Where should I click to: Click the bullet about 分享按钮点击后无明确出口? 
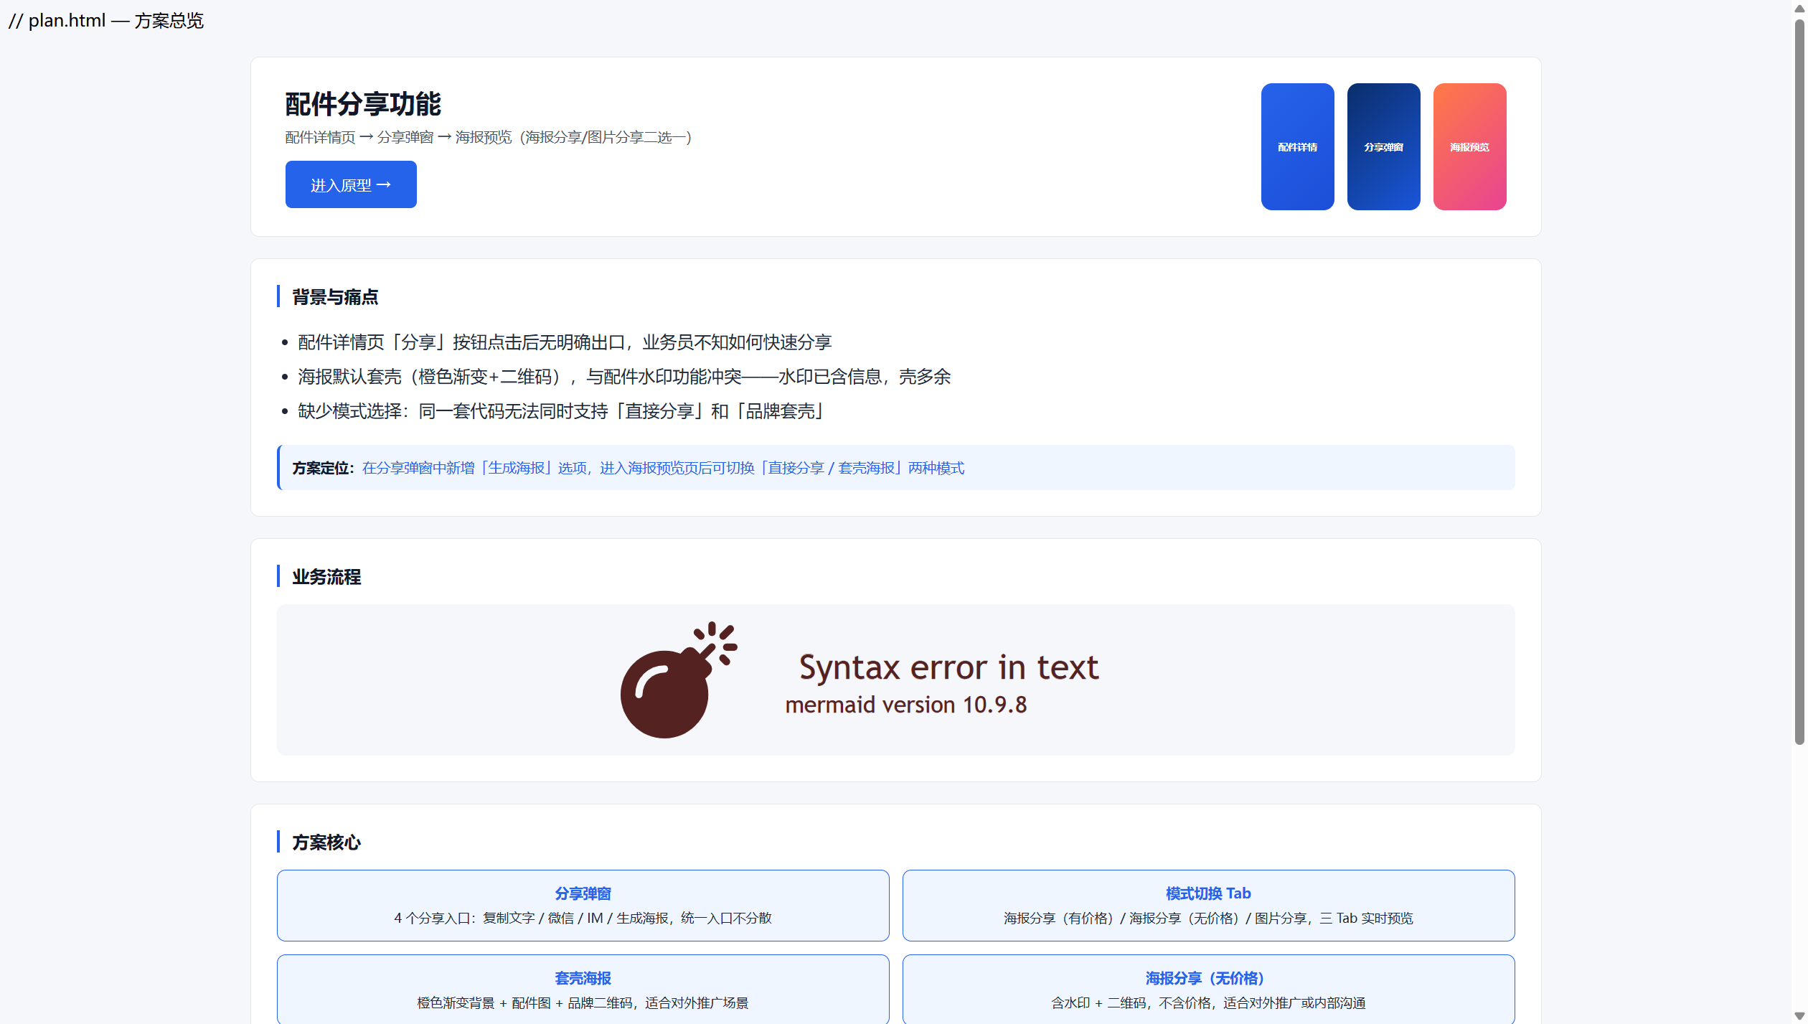565,342
